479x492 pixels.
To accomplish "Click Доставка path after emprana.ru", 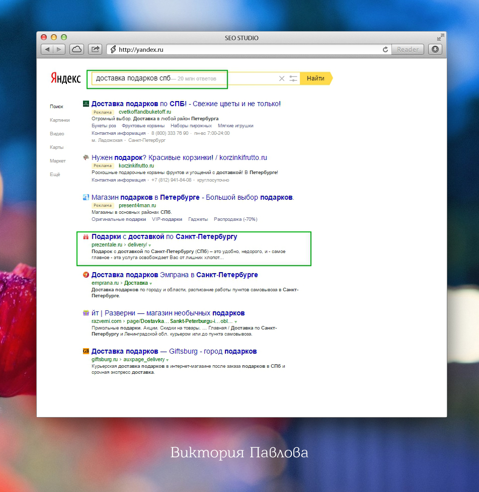I will click(x=136, y=283).
